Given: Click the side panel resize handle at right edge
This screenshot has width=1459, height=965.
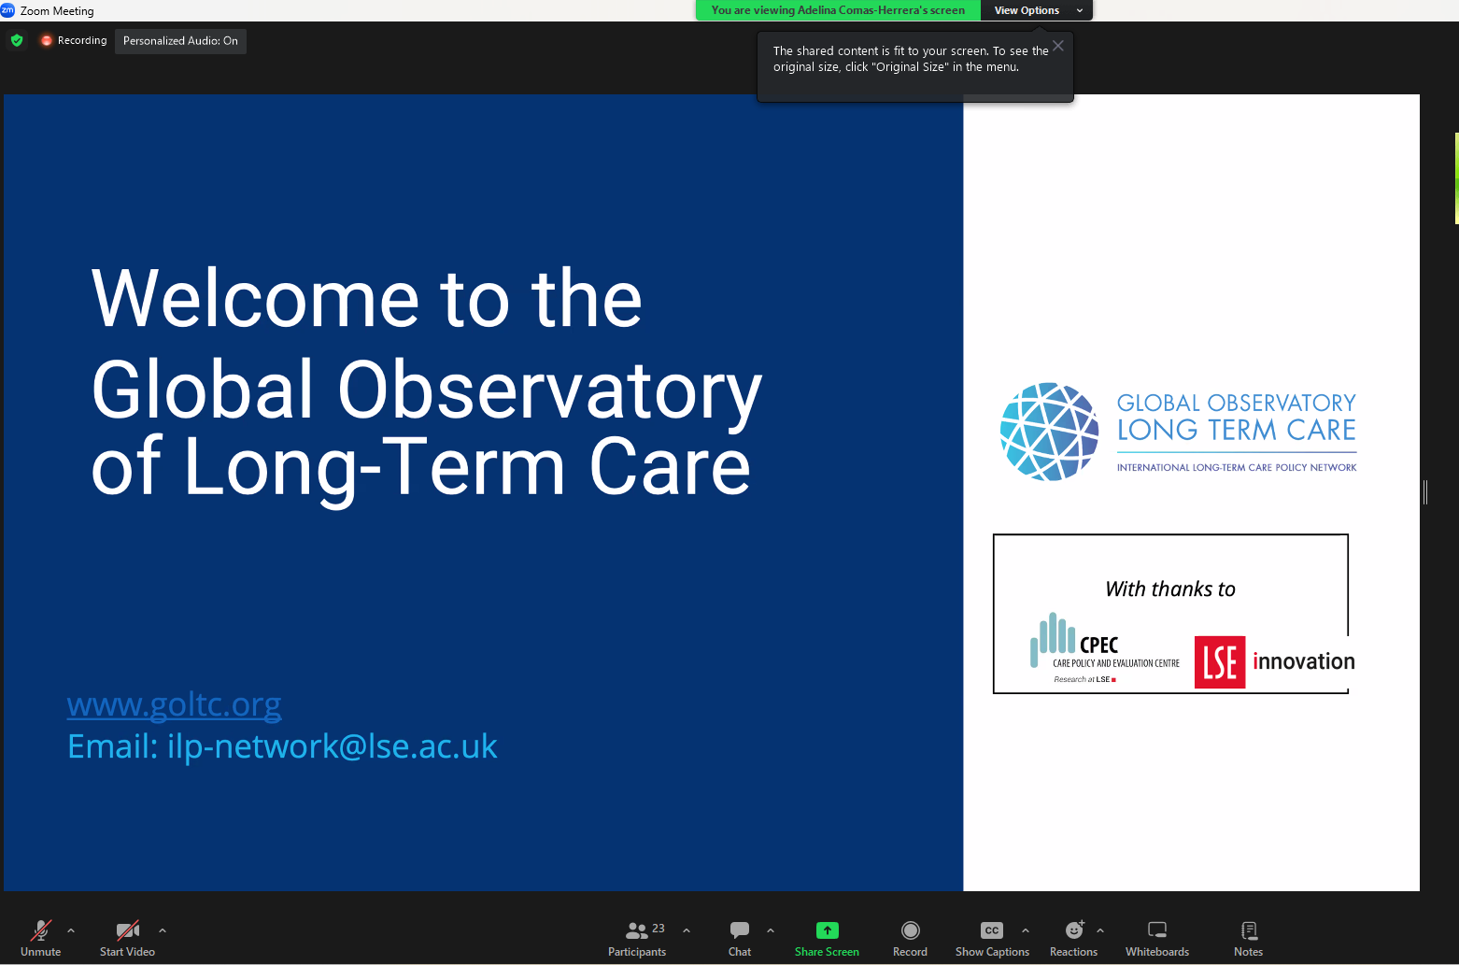Looking at the screenshot, I should pyautogui.click(x=1425, y=492).
